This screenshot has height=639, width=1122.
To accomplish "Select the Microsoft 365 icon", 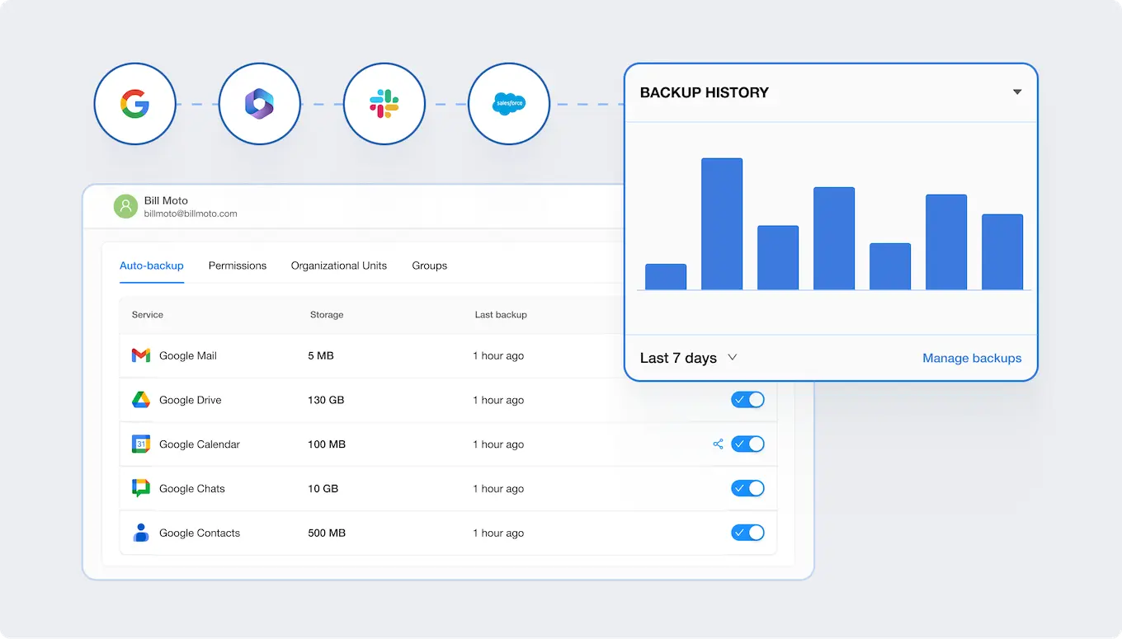I will 259,104.
